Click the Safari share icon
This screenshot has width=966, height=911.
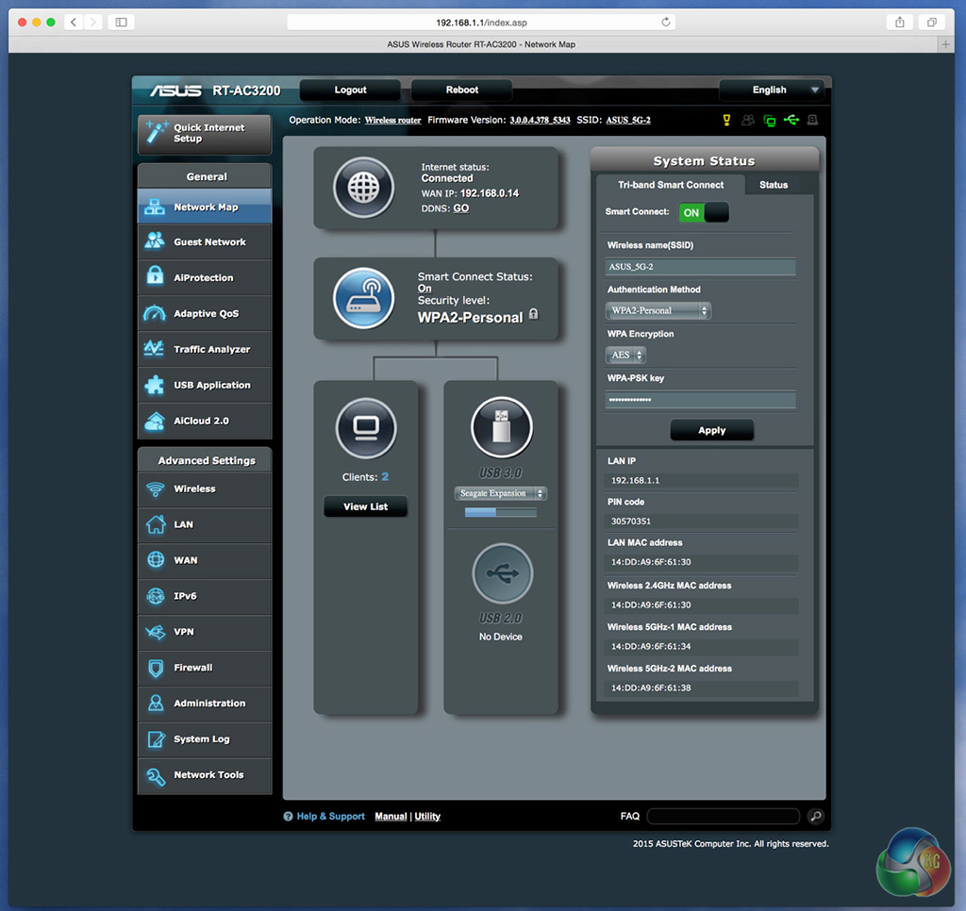pyautogui.click(x=899, y=23)
